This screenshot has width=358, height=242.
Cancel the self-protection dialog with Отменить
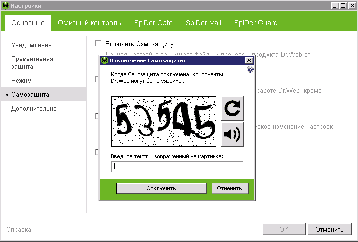[x=229, y=188]
